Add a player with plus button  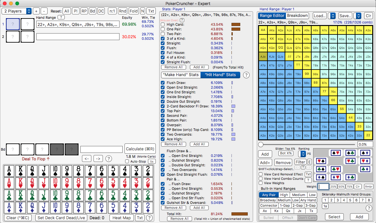[36, 11]
